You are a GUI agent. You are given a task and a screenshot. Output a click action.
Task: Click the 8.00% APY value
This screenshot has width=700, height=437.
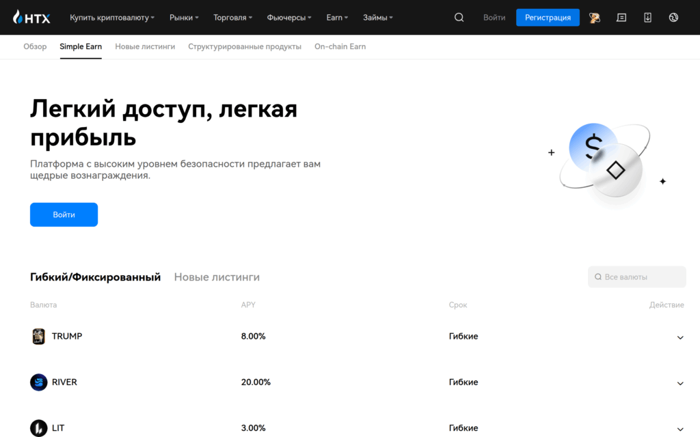pyautogui.click(x=253, y=336)
